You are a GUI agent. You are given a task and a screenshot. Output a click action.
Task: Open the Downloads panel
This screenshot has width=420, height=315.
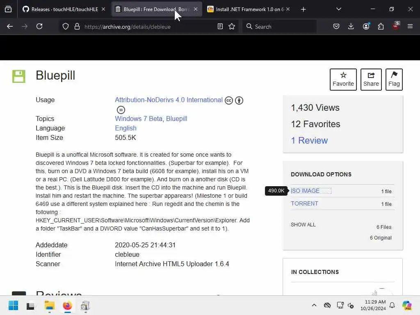(x=351, y=26)
